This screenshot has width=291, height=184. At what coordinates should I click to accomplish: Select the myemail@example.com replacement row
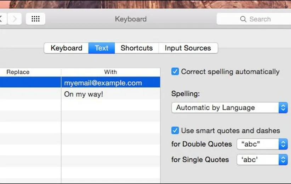click(x=103, y=83)
